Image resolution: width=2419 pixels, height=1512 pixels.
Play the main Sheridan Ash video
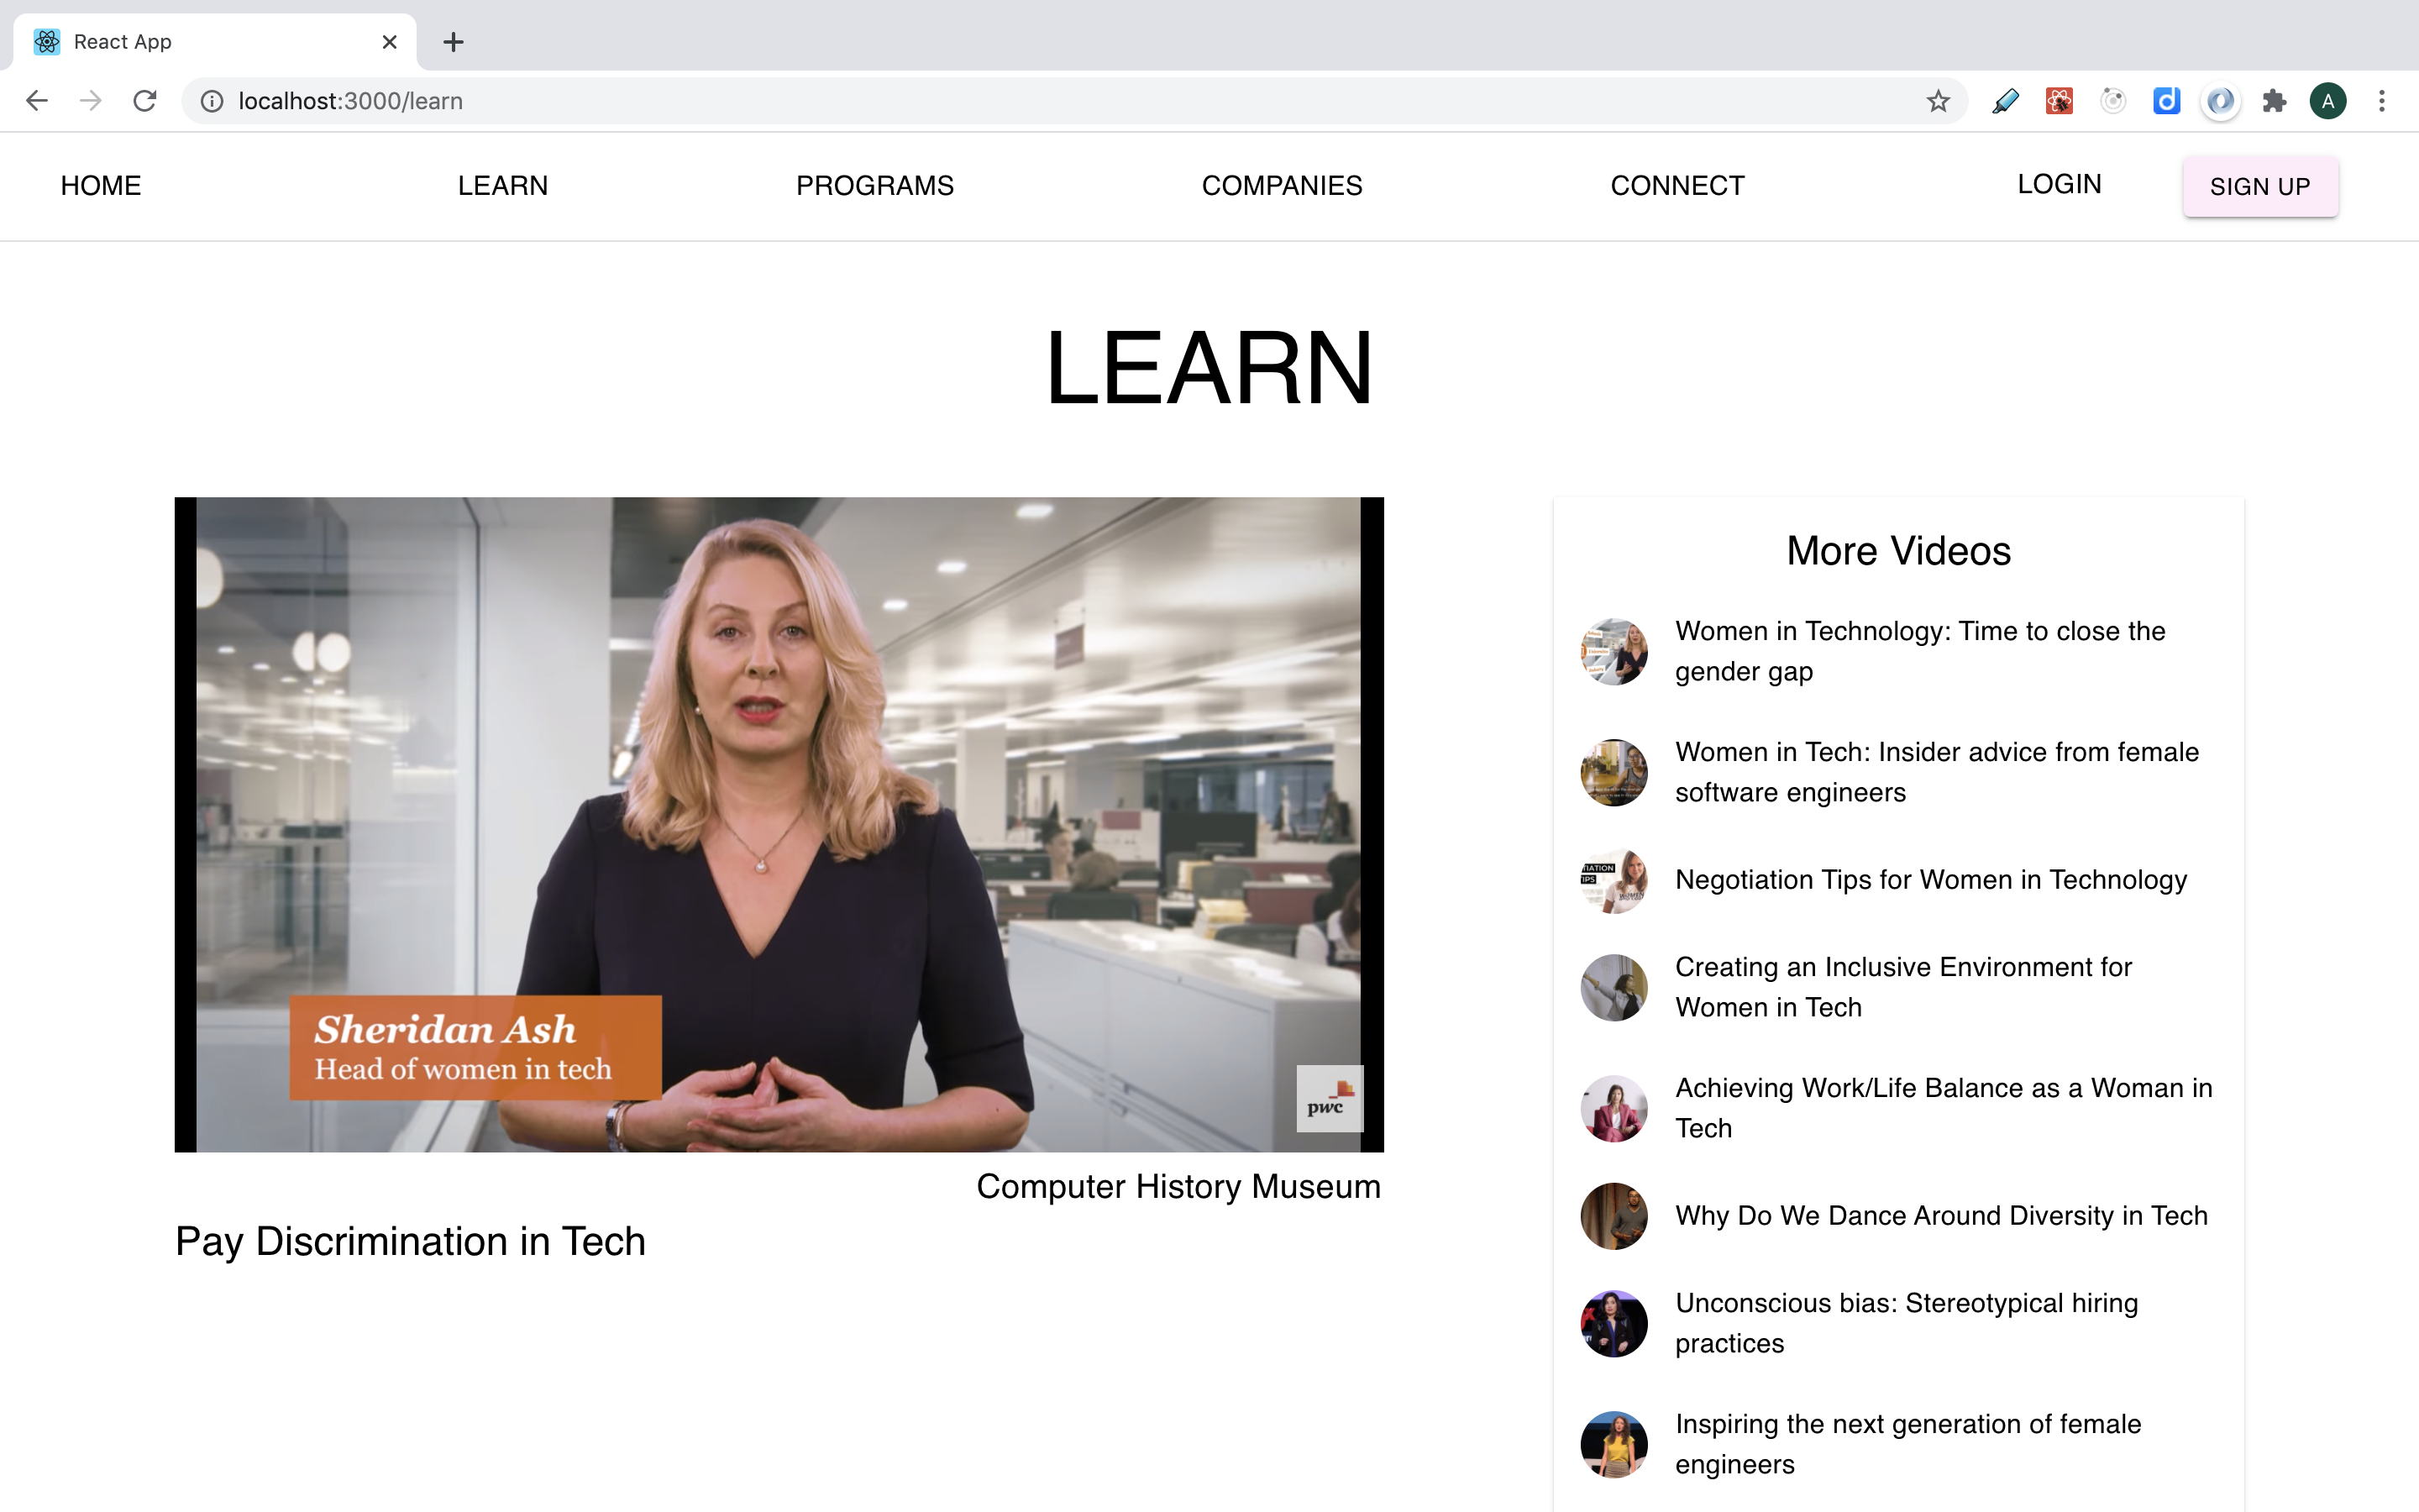click(779, 824)
